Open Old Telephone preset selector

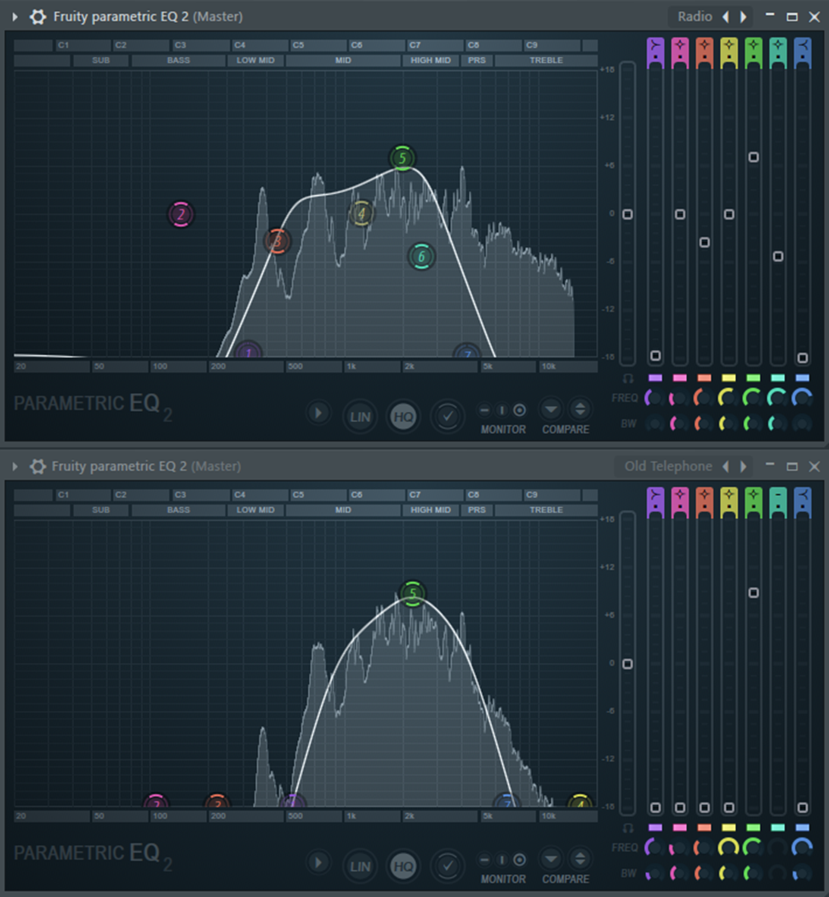[667, 466]
